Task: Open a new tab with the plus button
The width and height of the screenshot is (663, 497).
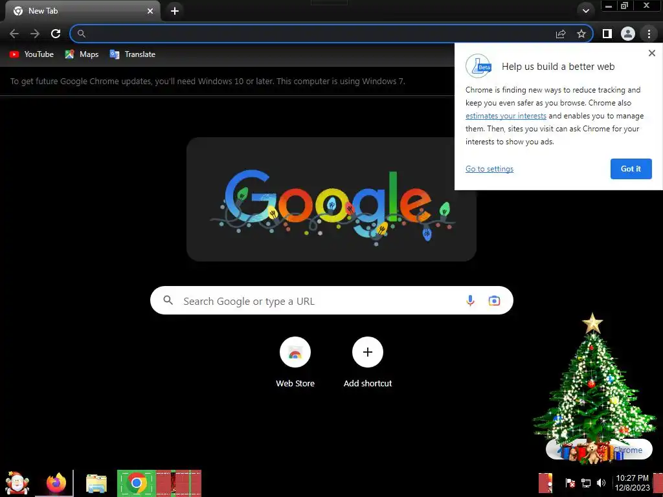Action: point(175,11)
